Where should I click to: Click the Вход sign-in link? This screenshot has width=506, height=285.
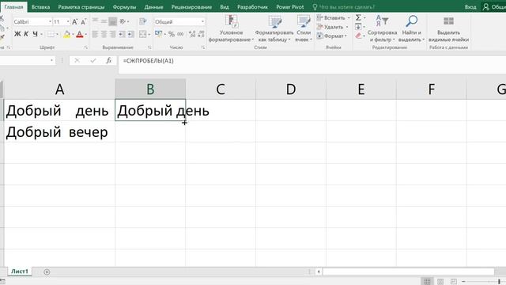click(x=470, y=7)
